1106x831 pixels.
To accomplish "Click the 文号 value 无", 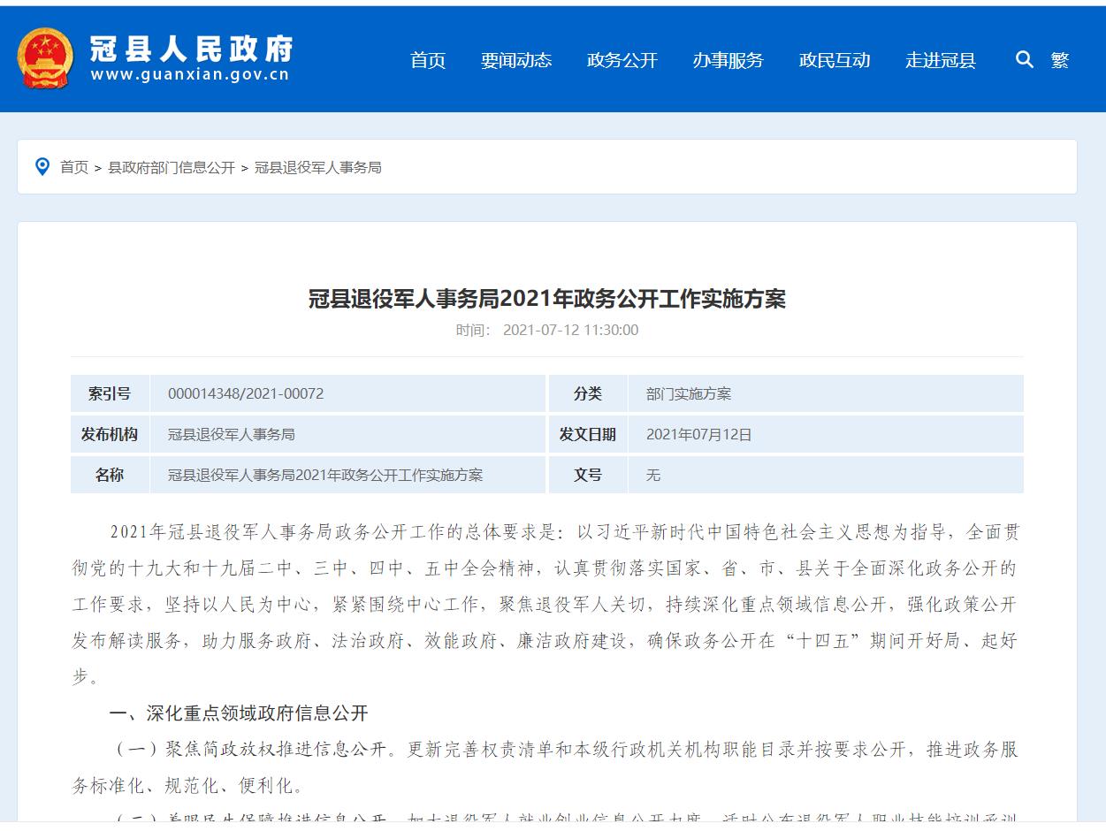I will point(653,475).
